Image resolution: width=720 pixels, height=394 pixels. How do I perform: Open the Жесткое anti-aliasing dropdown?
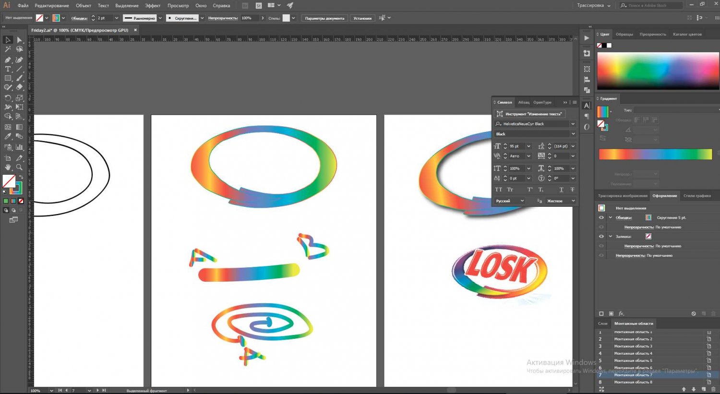point(560,201)
